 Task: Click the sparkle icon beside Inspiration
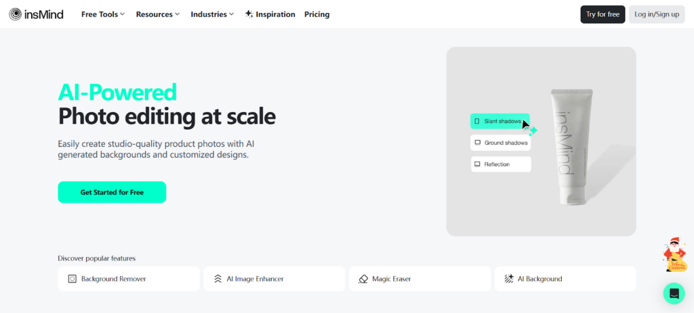249,14
